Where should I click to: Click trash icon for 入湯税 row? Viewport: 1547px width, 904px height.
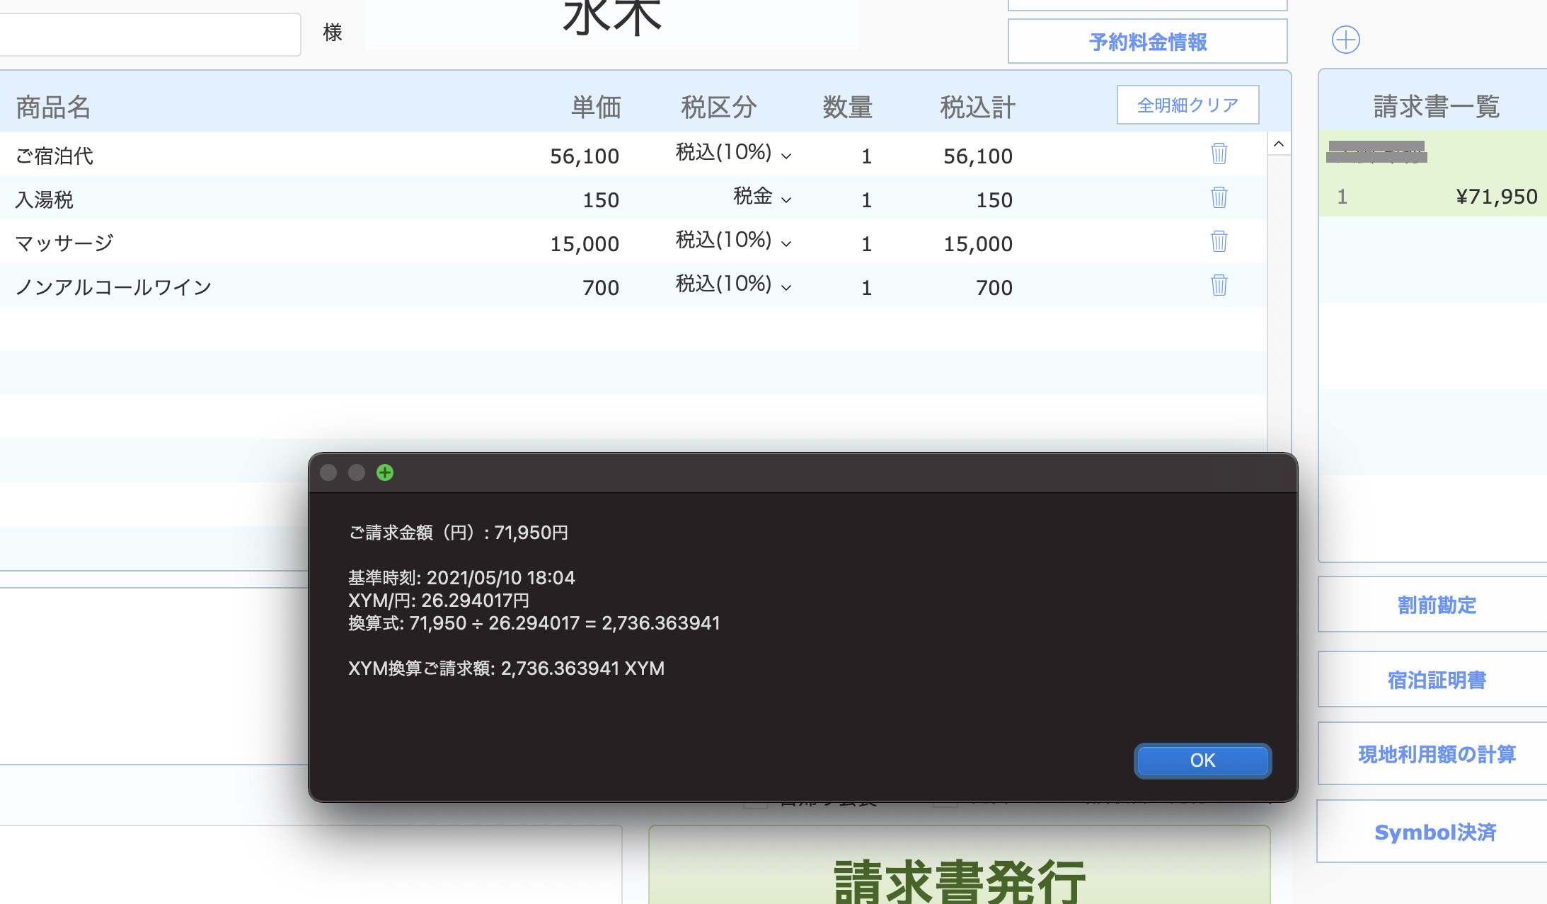[1219, 197]
